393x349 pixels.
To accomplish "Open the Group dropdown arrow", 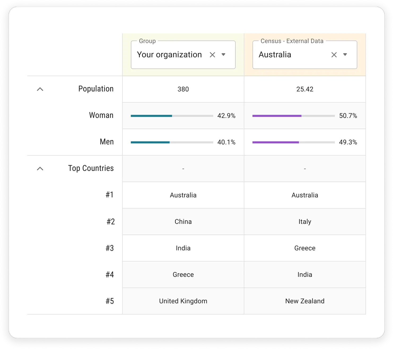I will 224,55.
